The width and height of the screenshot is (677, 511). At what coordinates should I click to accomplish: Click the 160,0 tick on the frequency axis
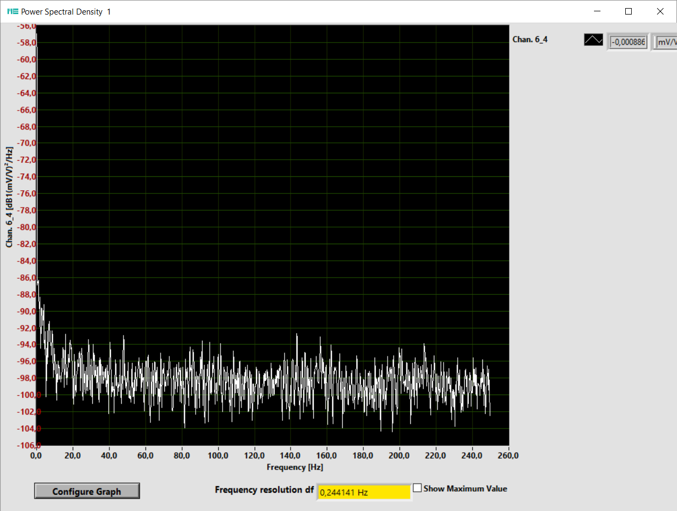tap(327, 455)
